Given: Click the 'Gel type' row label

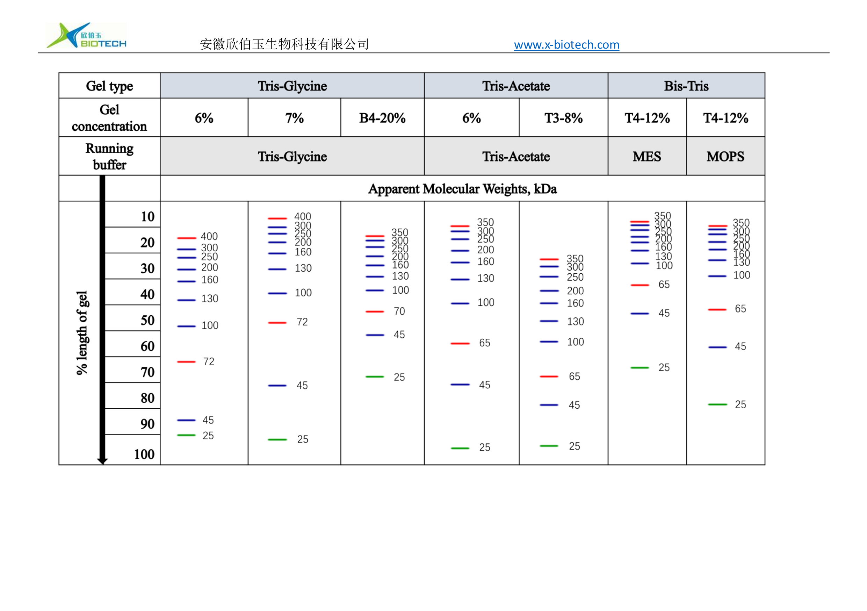Looking at the screenshot, I should pos(109,86).
